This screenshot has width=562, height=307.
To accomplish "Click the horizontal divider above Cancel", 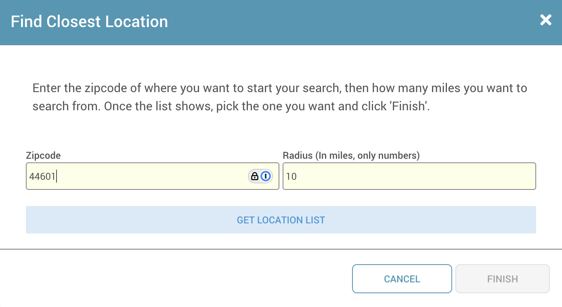I will [x=281, y=249].
